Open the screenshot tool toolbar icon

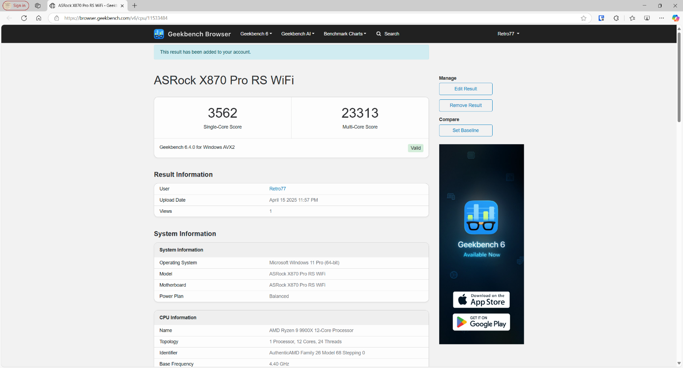pyautogui.click(x=647, y=18)
